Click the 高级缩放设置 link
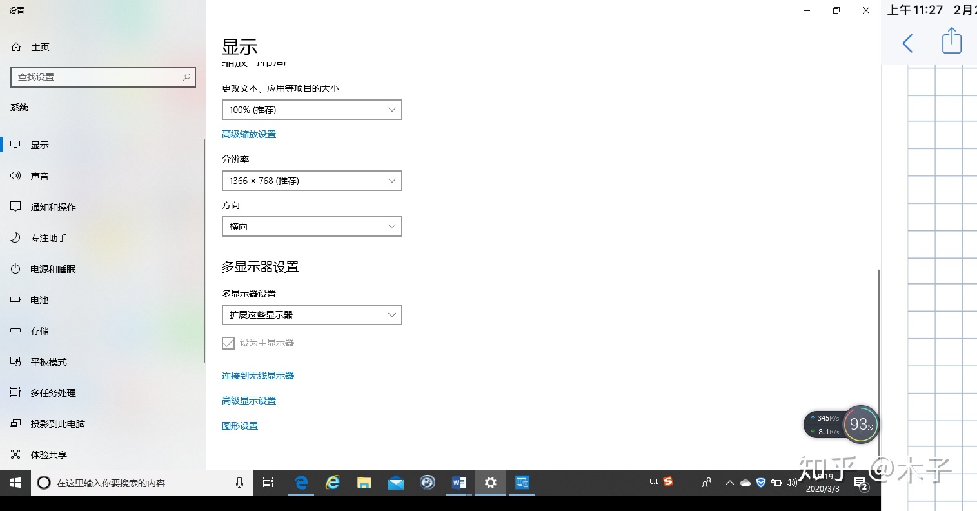The image size is (977, 511). 249,134
